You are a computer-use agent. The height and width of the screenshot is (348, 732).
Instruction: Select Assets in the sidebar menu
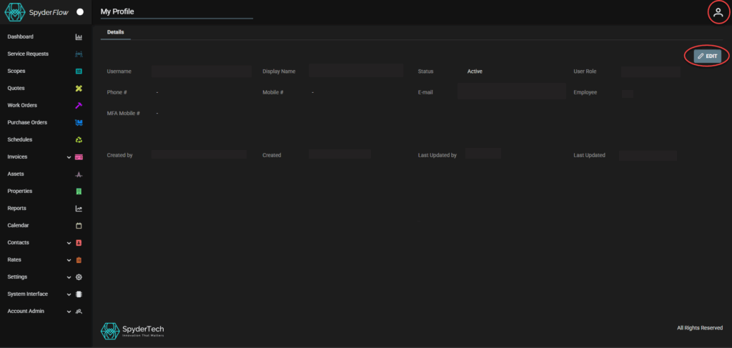pos(16,174)
